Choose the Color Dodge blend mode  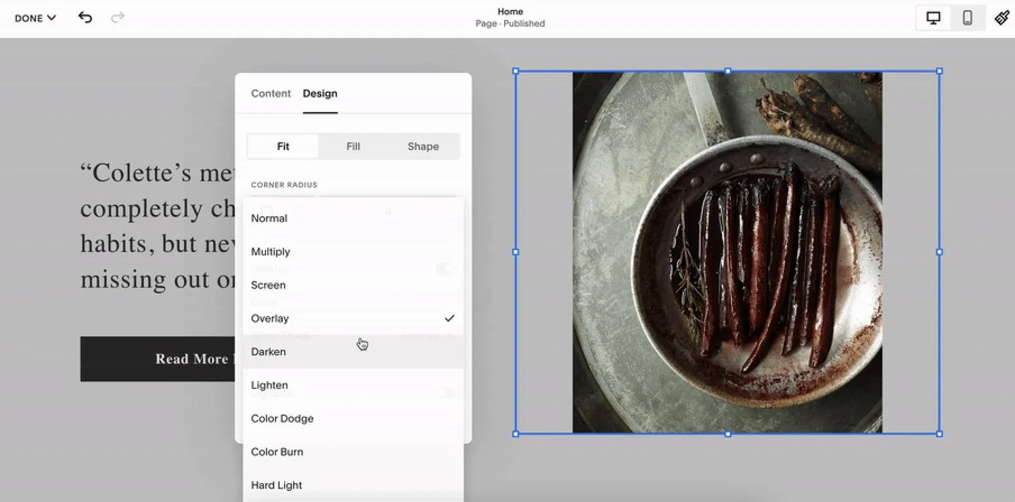pyautogui.click(x=282, y=418)
